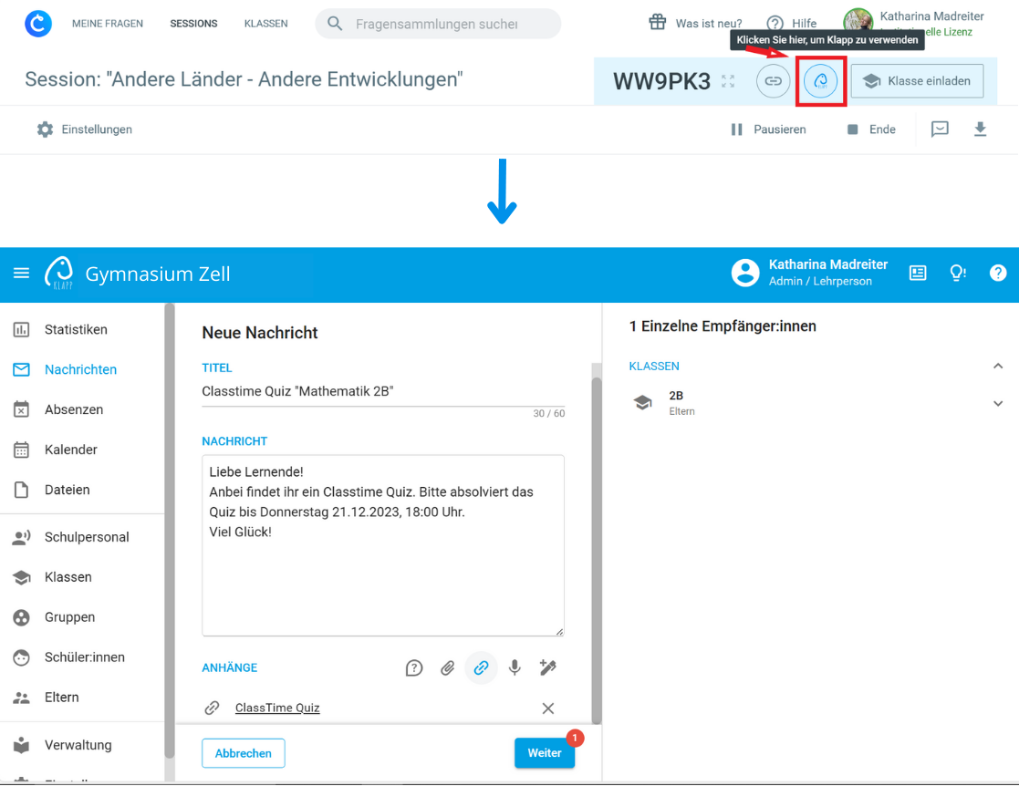The height and width of the screenshot is (786, 1019).
Task: Copy the session link with chain icon
Action: pyautogui.click(x=773, y=81)
